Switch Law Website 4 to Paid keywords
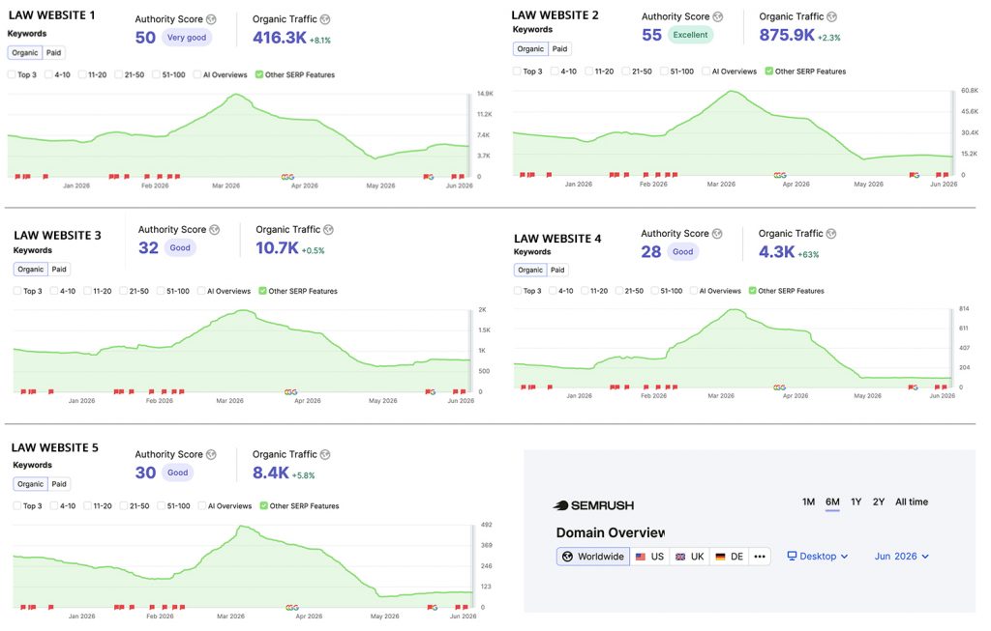Screen dimensions: 991x631 click(x=557, y=270)
